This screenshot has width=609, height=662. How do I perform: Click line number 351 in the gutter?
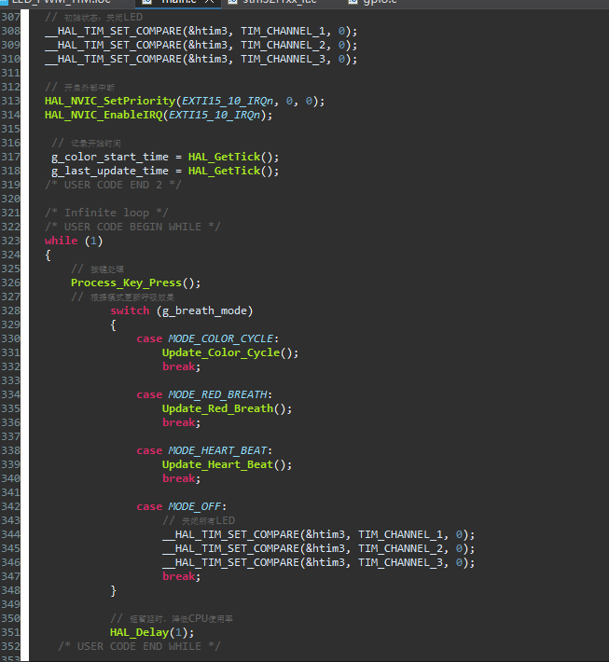10,632
